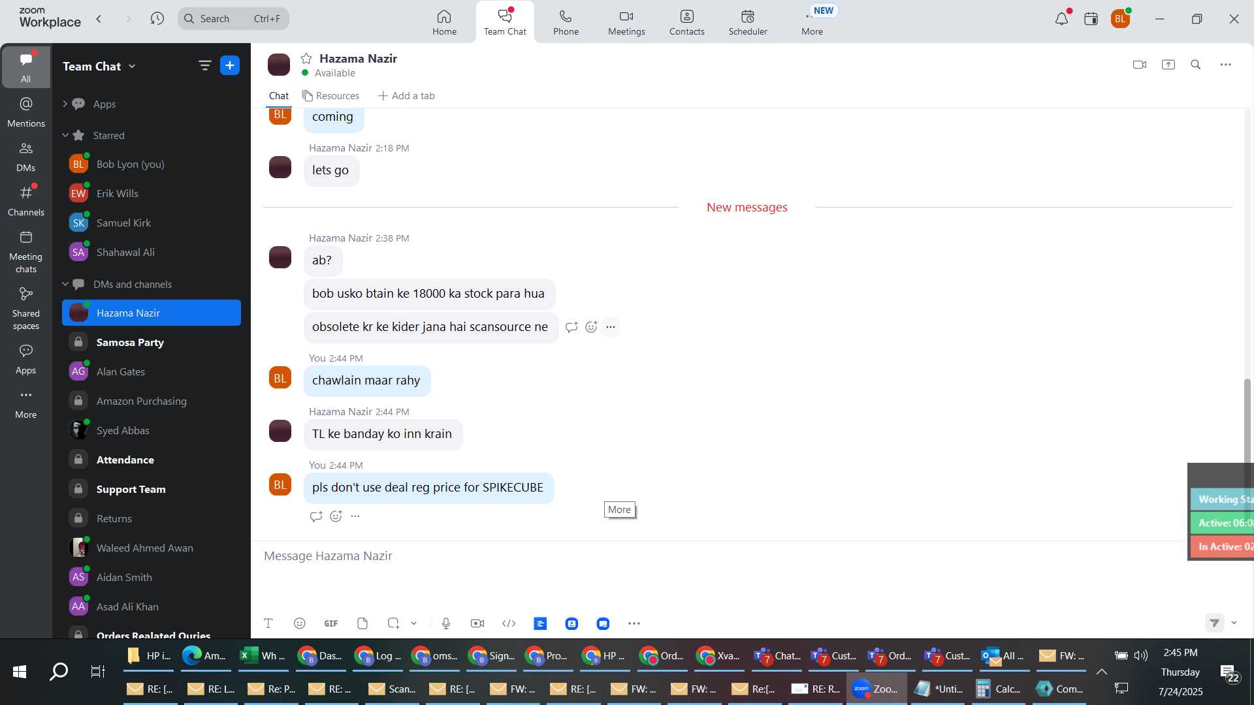The height and width of the screenshot is (705, 1254).
Task: Attach a file in composer
Action: (362, 623)
